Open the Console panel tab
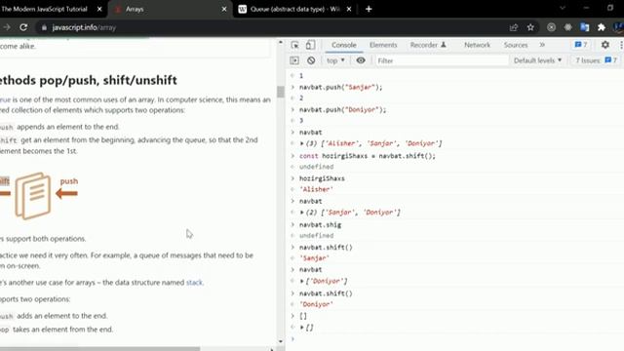 pyautogui.click(x=344, y=45)
